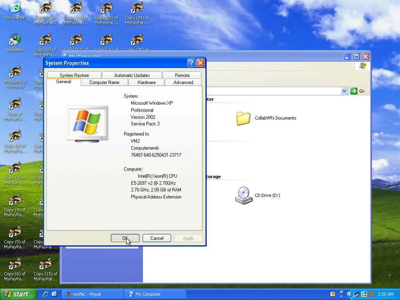Switch to noVNC - Mypal taskbar button
400x300 pixels.
93,294
